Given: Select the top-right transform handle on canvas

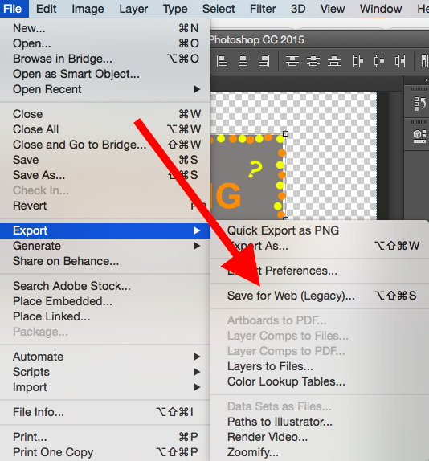Looking at the screenshot, I should tap(285, 134).
